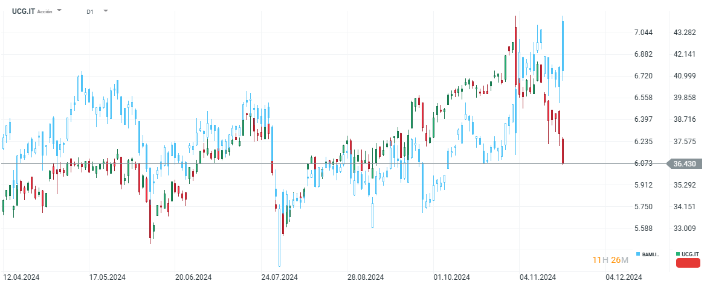Click the 33.009 right price scale label

click(684, 229)
